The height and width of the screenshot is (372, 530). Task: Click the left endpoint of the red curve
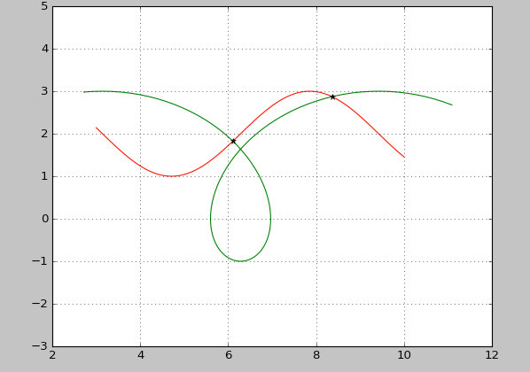(x=97, y=128)
